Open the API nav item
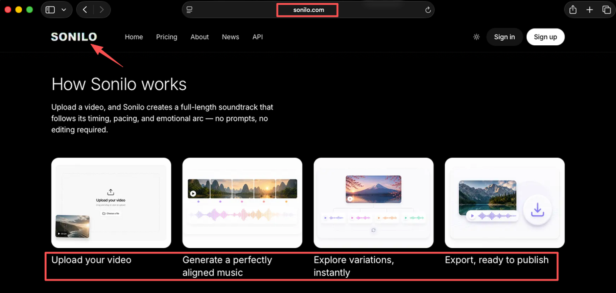The width and height of the screenshot is (616, 293). tap(258, 37)
